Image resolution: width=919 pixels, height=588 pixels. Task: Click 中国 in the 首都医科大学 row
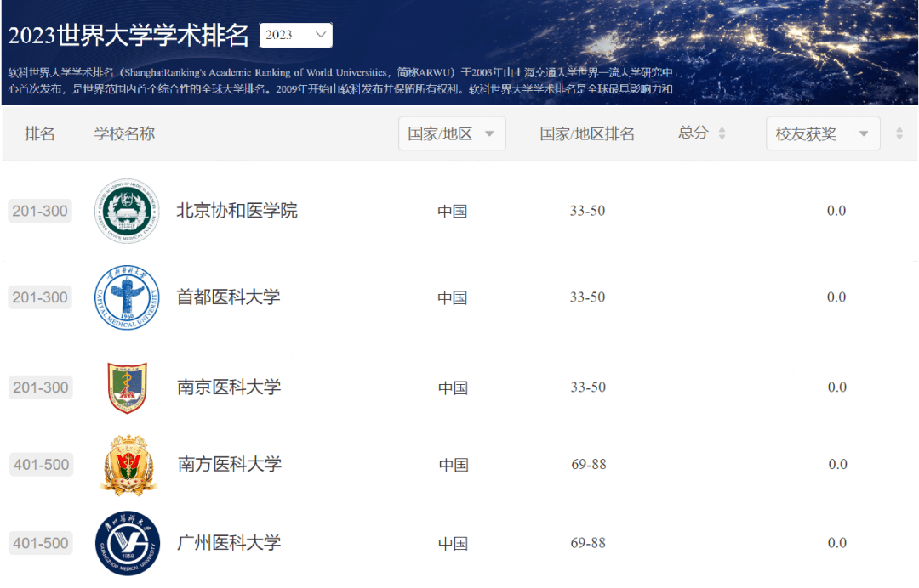[453, 297]
